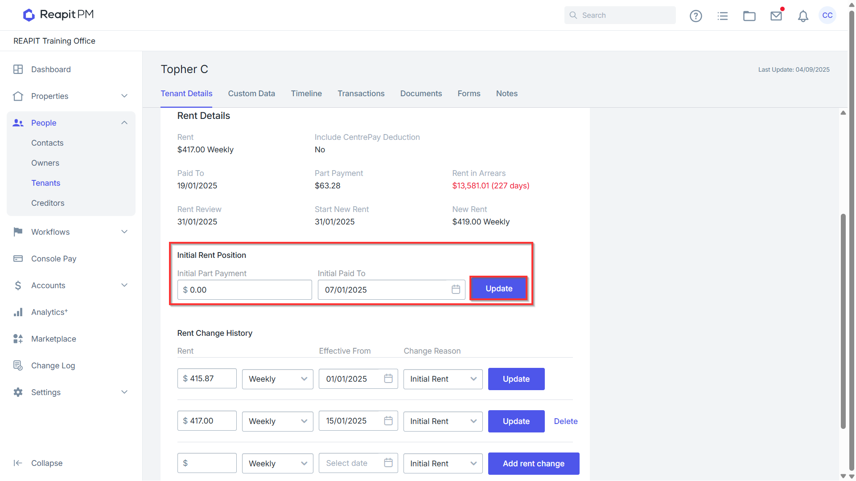Viewport: 856px width, 481px height.
Task: Expand the Properties menu chevron
Action: point(124,96)
